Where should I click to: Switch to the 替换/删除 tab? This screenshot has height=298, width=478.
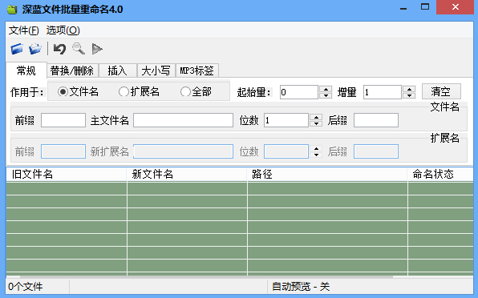tap(72, 70)
